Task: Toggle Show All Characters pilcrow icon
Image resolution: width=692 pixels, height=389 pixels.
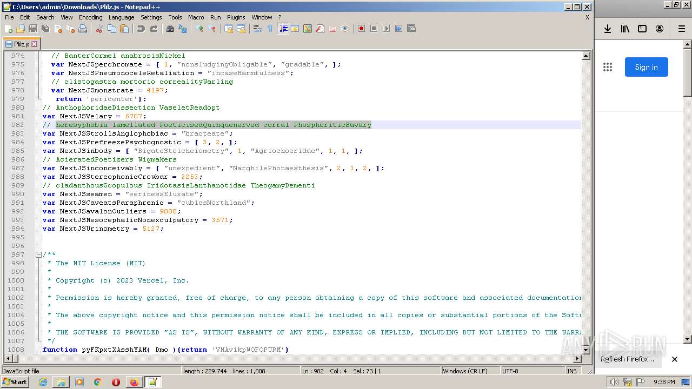Action: click(x=270, y=29)
